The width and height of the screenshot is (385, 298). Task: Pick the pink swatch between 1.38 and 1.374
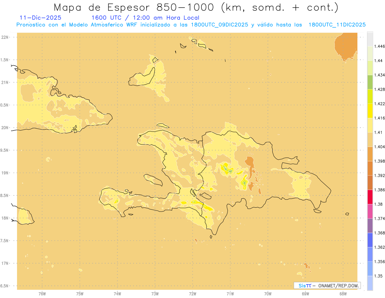[x=370, y=211]
